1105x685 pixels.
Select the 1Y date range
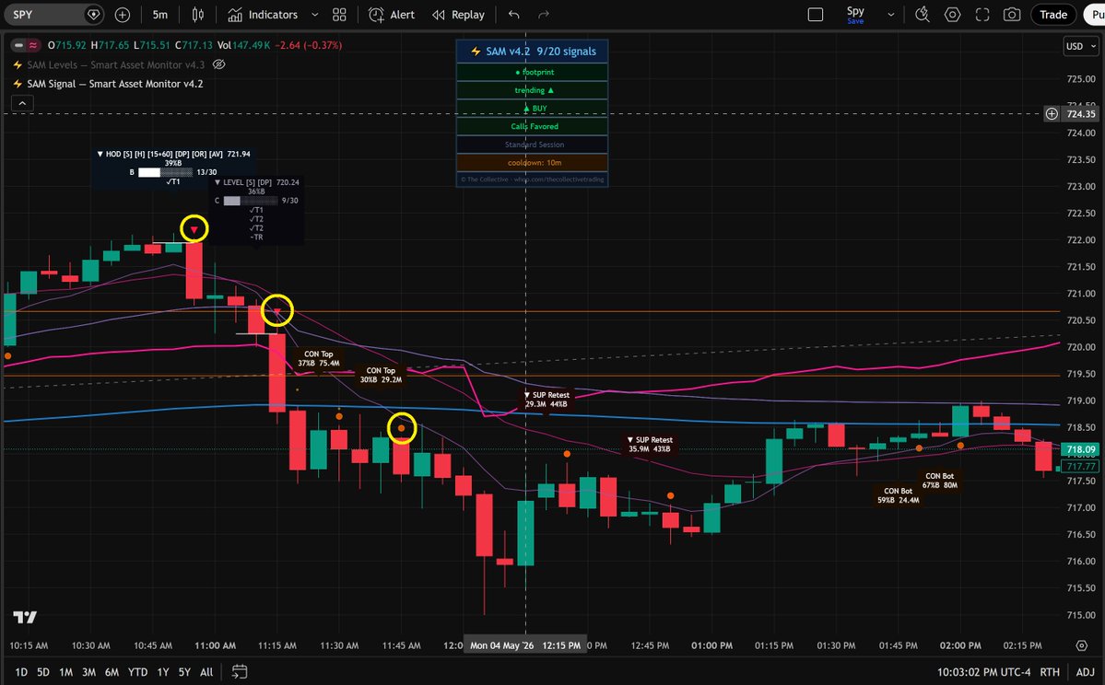tap(163, 671)
